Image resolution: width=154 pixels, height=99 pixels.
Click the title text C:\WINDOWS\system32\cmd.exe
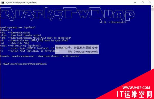21,3
